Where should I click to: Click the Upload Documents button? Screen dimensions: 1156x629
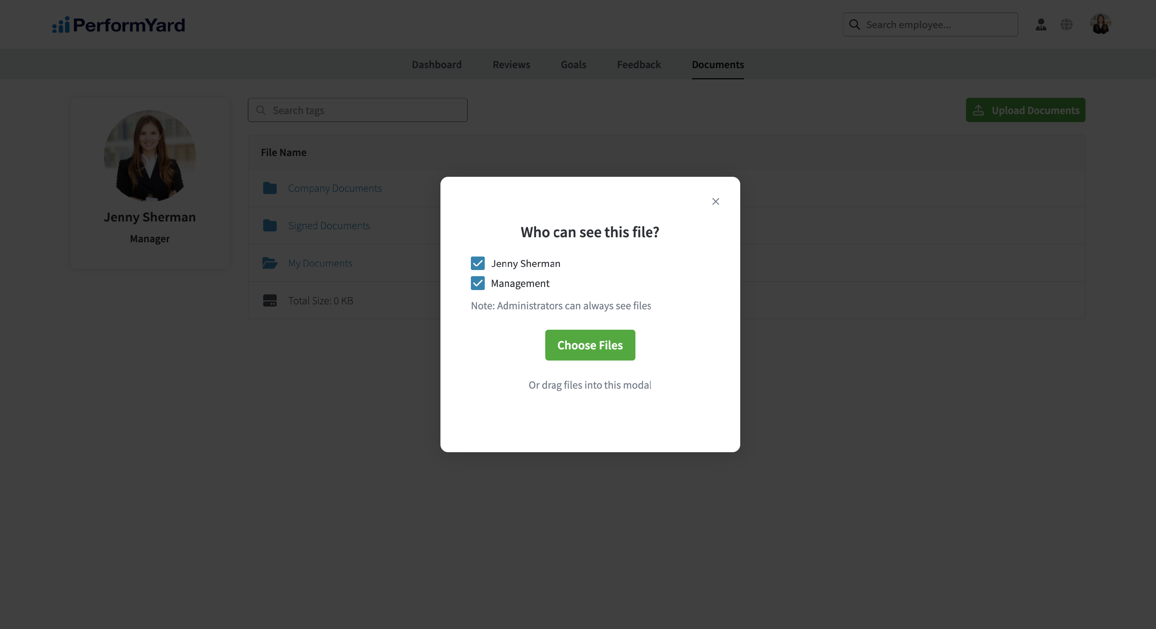[x=1025, y=110]
